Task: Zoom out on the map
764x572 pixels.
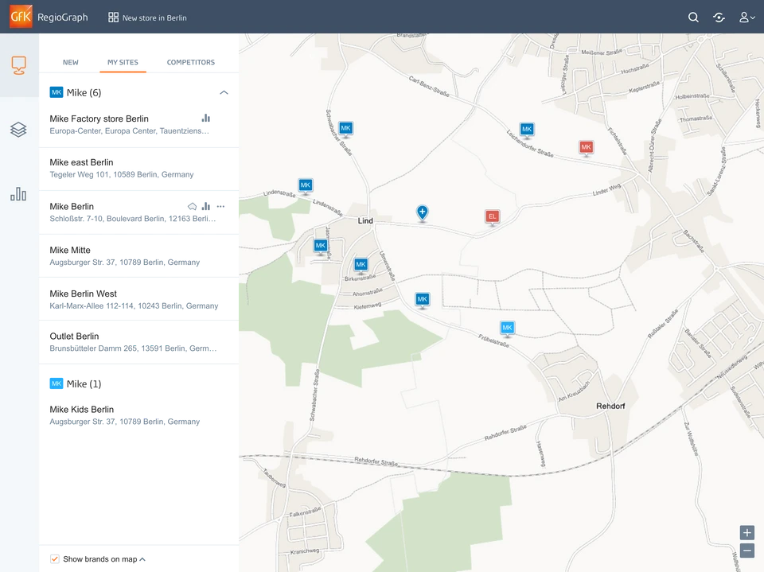Action: click(x=747, y=551)
